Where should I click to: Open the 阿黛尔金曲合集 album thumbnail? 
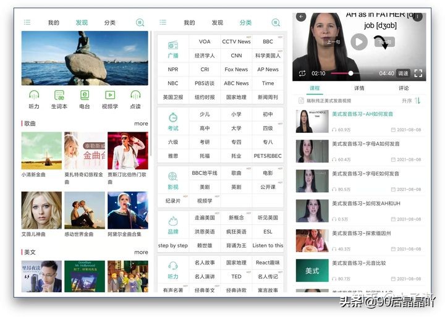click(128, 210)
